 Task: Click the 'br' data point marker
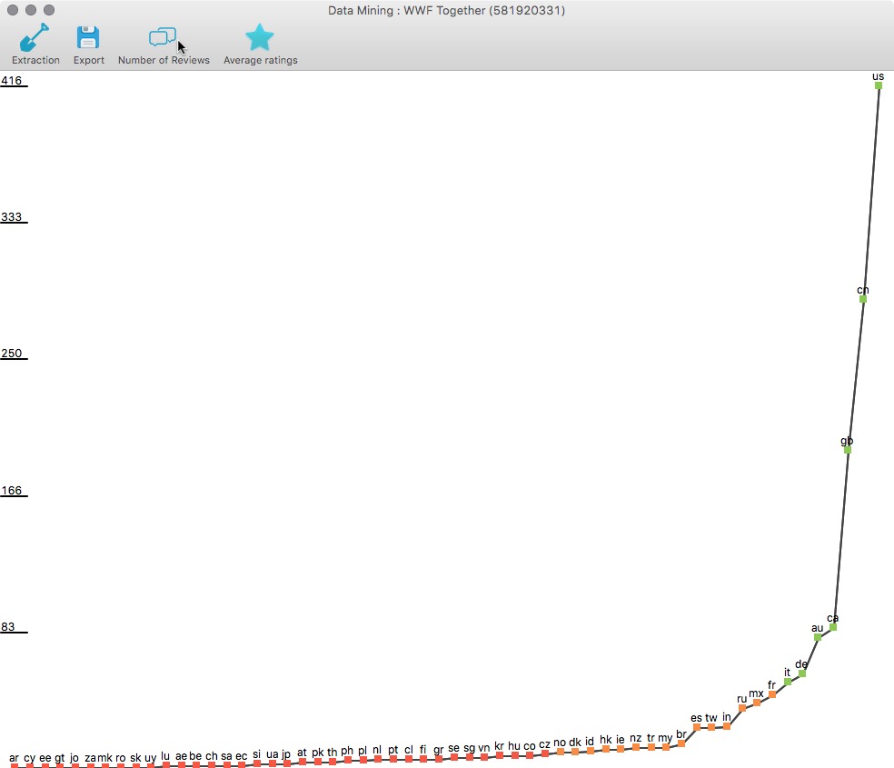[x=680, y=743]
